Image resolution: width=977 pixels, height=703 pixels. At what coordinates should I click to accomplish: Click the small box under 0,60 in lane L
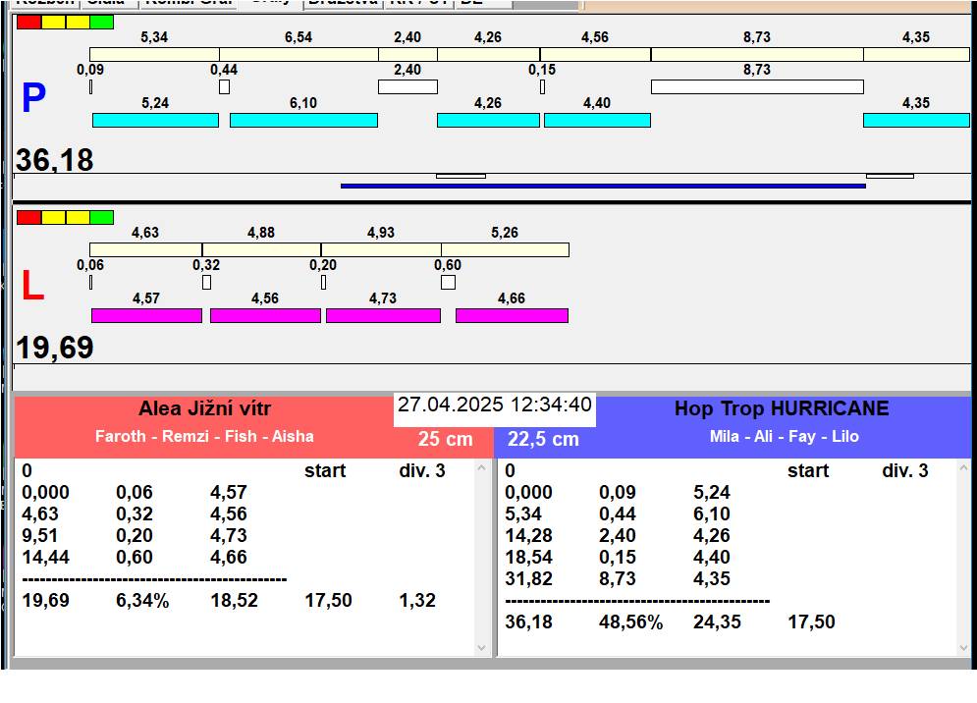point(448,283)
